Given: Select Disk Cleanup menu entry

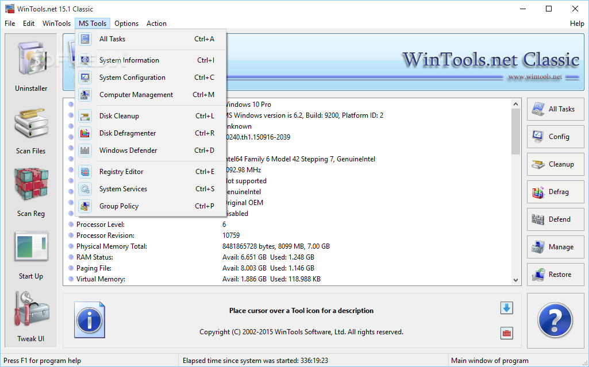Looking at the screenshot, I should click(x=151, y=116).
